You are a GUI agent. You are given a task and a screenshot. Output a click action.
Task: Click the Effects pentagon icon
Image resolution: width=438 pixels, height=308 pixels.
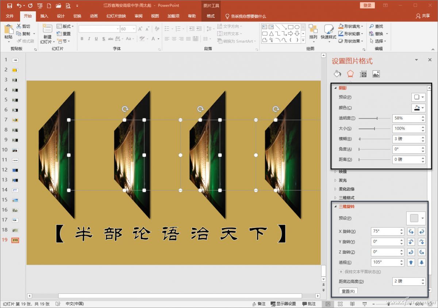click(350, 74)
